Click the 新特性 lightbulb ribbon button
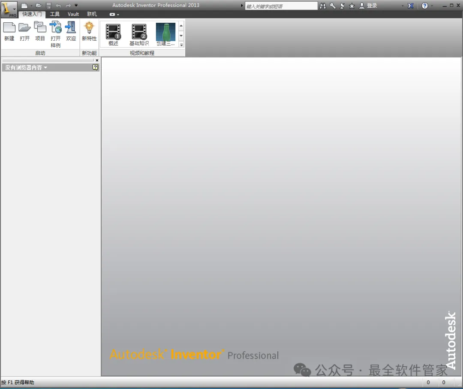Screen dimensions: 463x389 click(89, 32)
